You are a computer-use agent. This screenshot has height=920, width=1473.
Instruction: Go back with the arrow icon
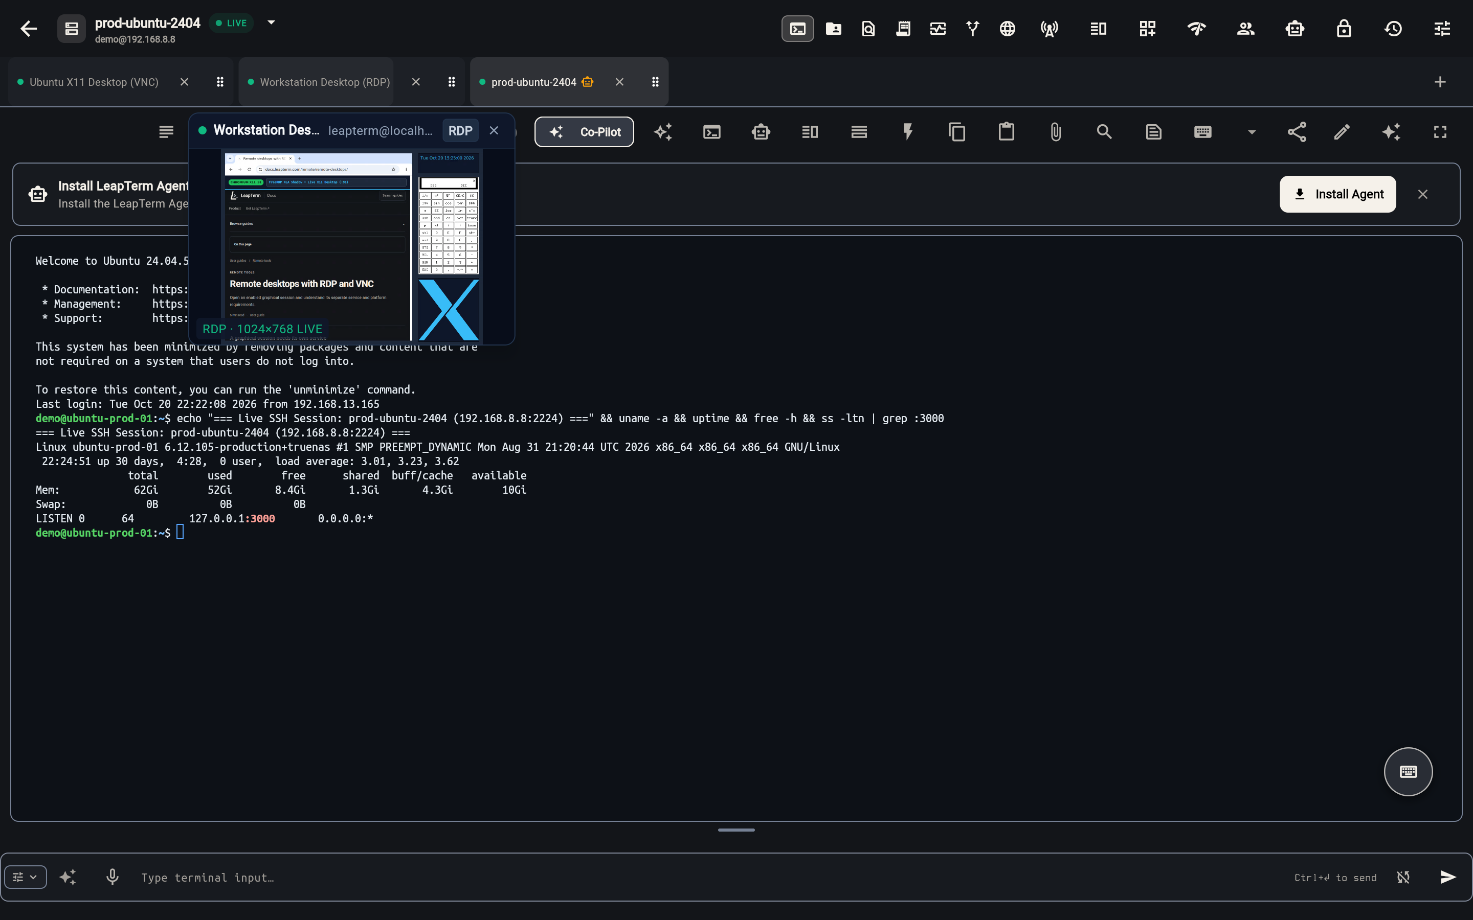(29, 29)
